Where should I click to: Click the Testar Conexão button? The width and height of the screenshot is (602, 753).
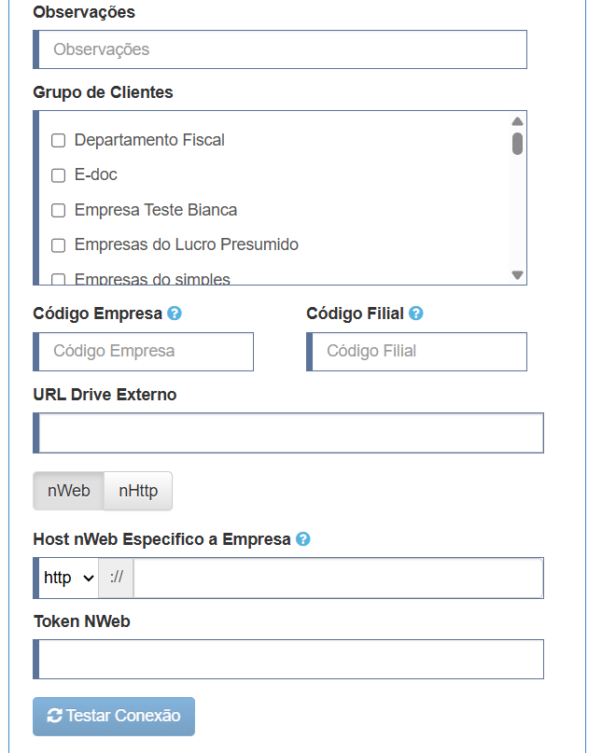[x=114, y=716]
